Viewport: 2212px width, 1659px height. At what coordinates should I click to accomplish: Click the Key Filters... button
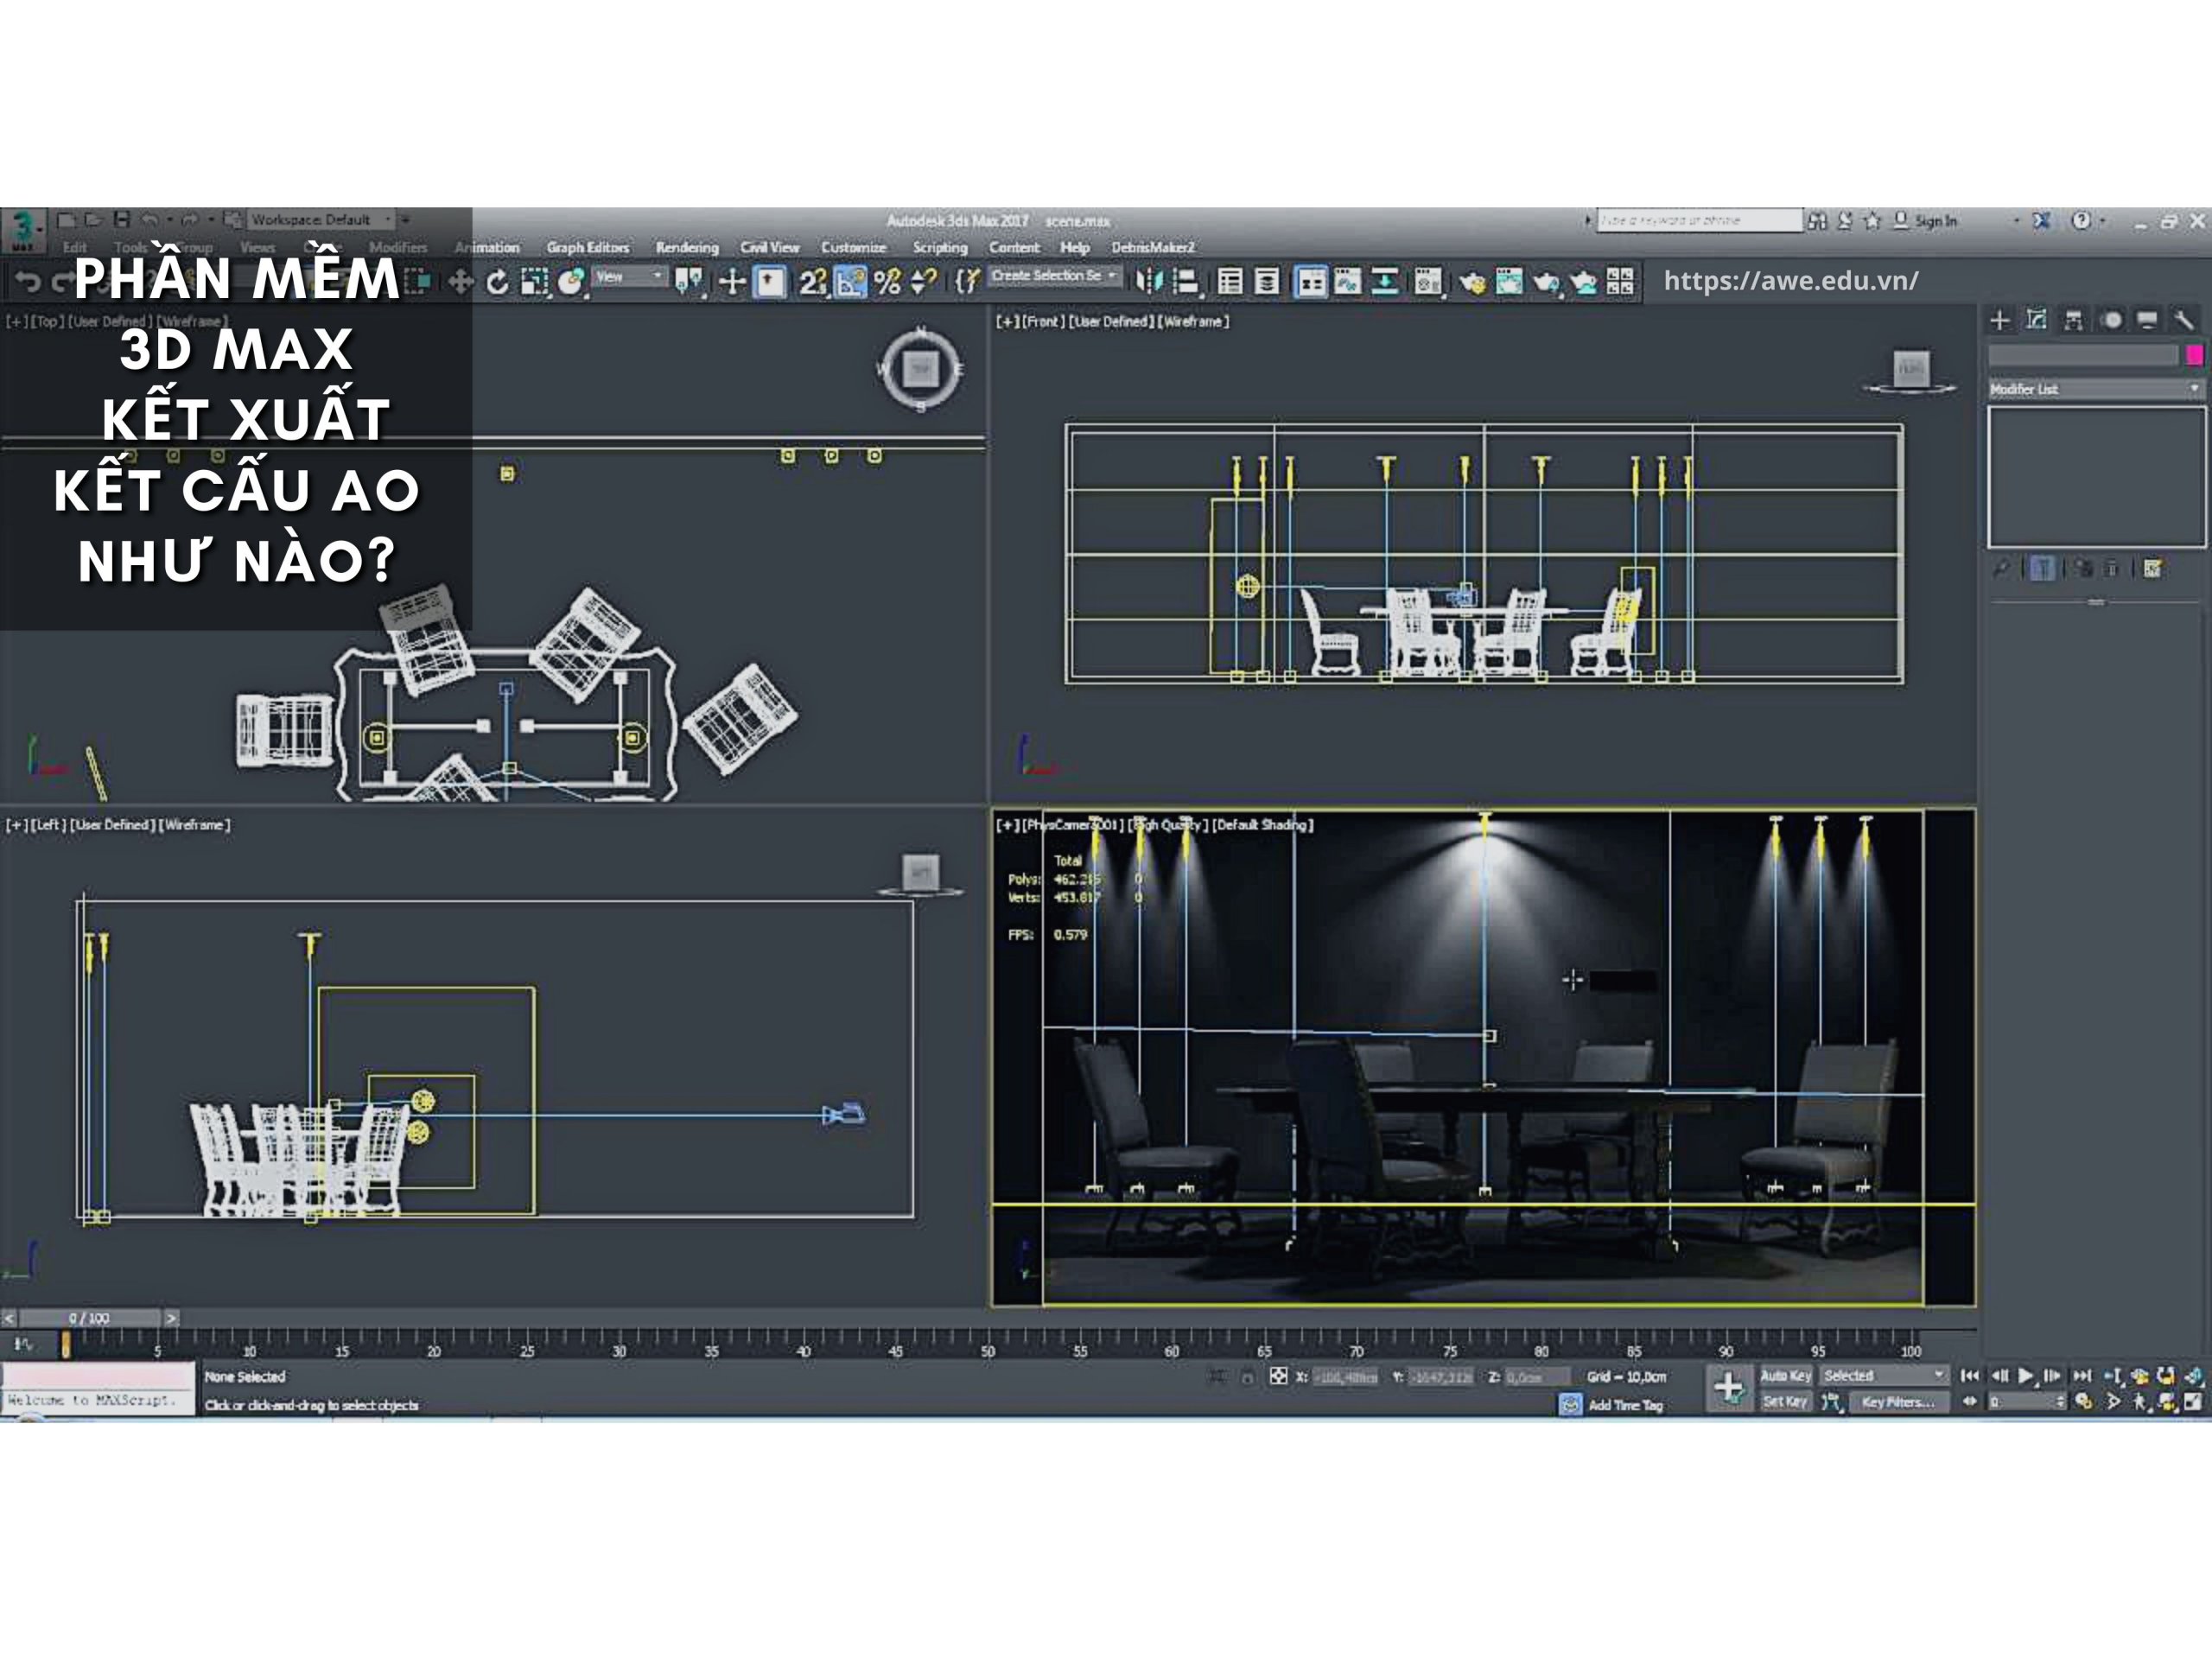pyautogui.click(x=1898, y=1402)
